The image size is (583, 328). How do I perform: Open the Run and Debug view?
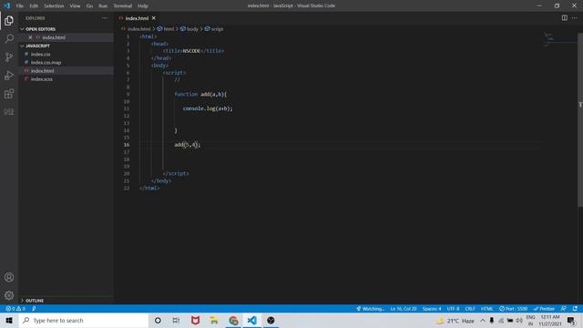click(9, 75)
